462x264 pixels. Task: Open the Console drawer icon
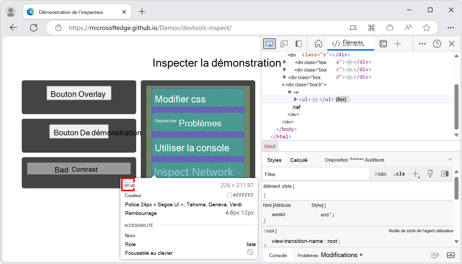383,44
